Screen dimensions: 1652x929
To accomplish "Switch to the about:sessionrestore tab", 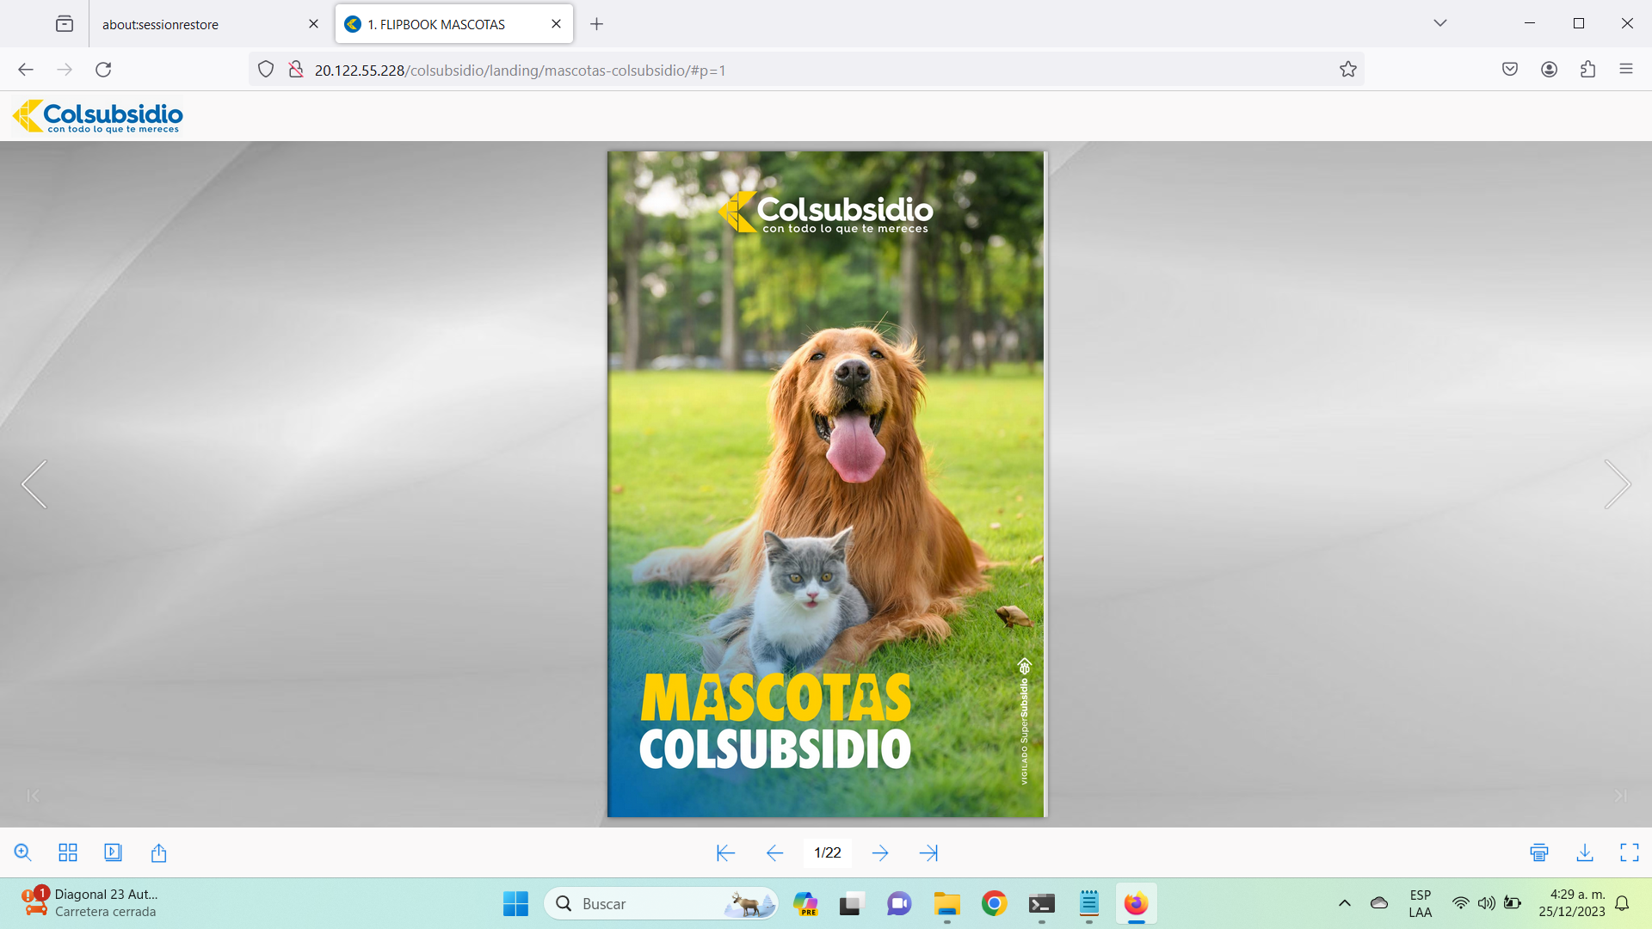I will tap(161, 24).
